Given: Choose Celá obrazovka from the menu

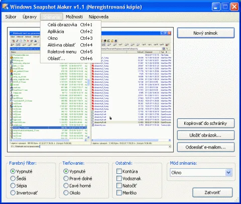Looking at the screenshot, I should coord(71,25).
